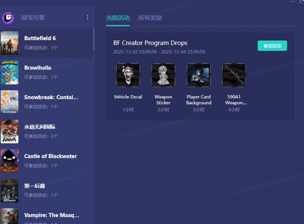Select Battlefield 6 in the game list
This screenshot has width=304, height=224.
click(x=46, y=43)
